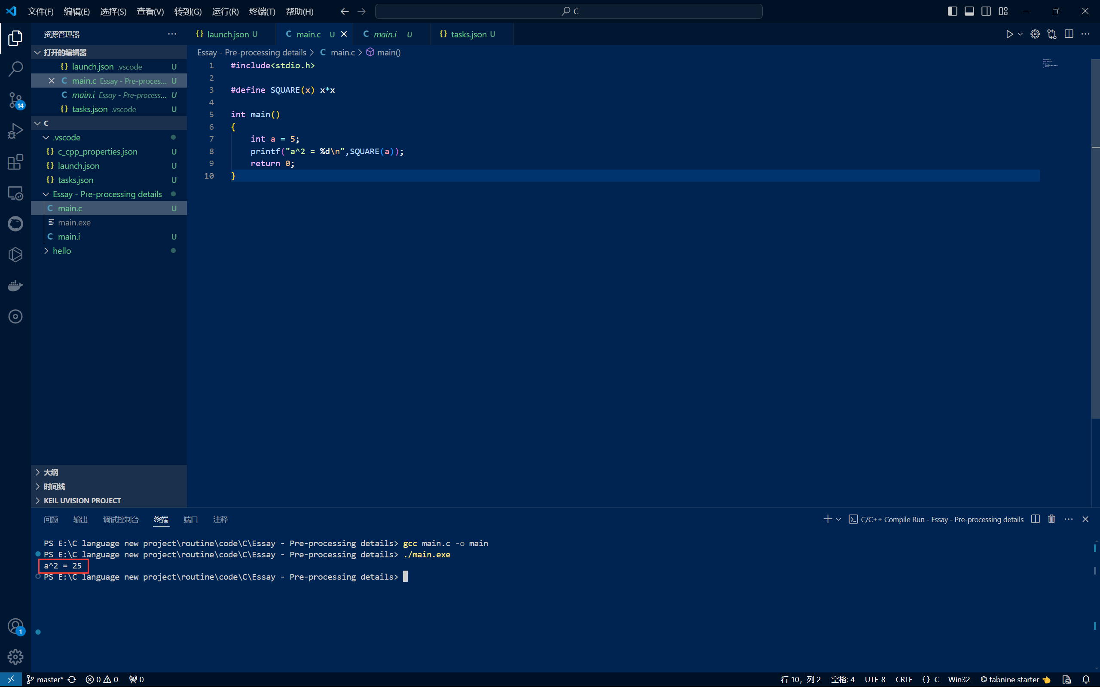Switch to the Output (输出) panel tab
Image resolution: width=1100 pixels, height=687 pixels.
(x=80, y=519)
